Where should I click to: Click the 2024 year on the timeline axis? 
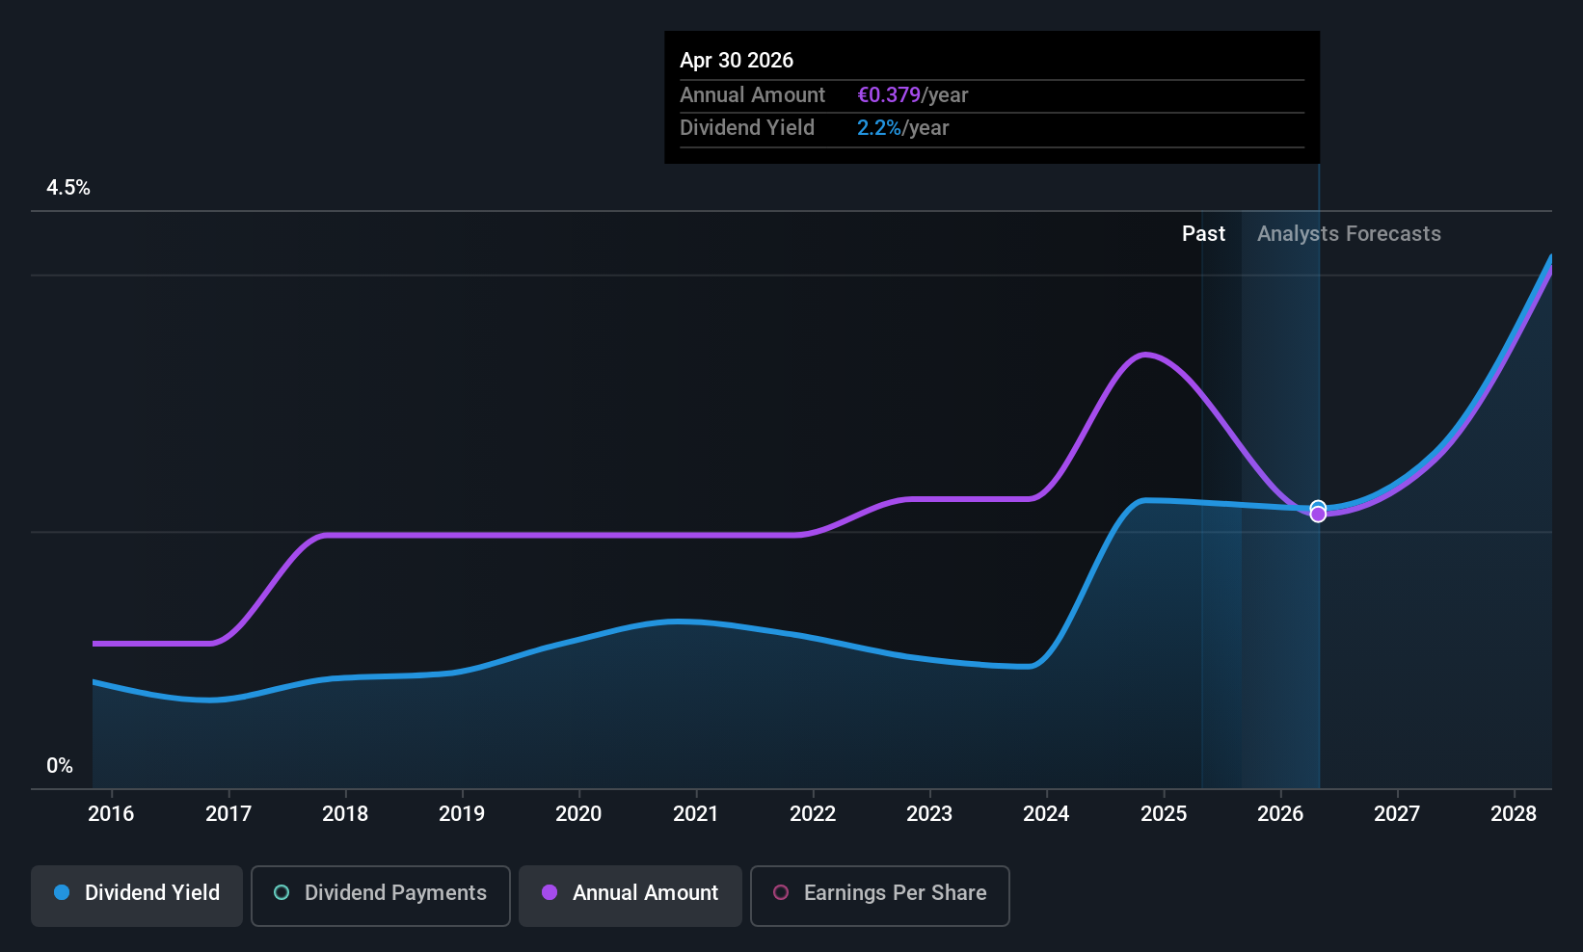coord(1046,813)
